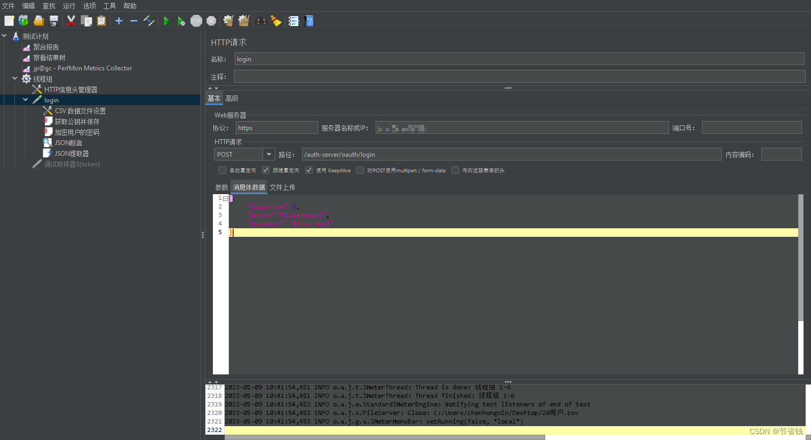Collapse the 线程组 tree node
811x440 pixels.
(15, 79)
